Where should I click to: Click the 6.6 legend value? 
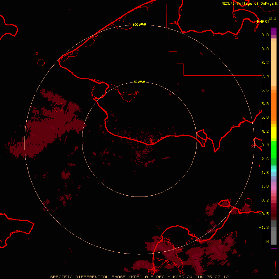[265, 90]
